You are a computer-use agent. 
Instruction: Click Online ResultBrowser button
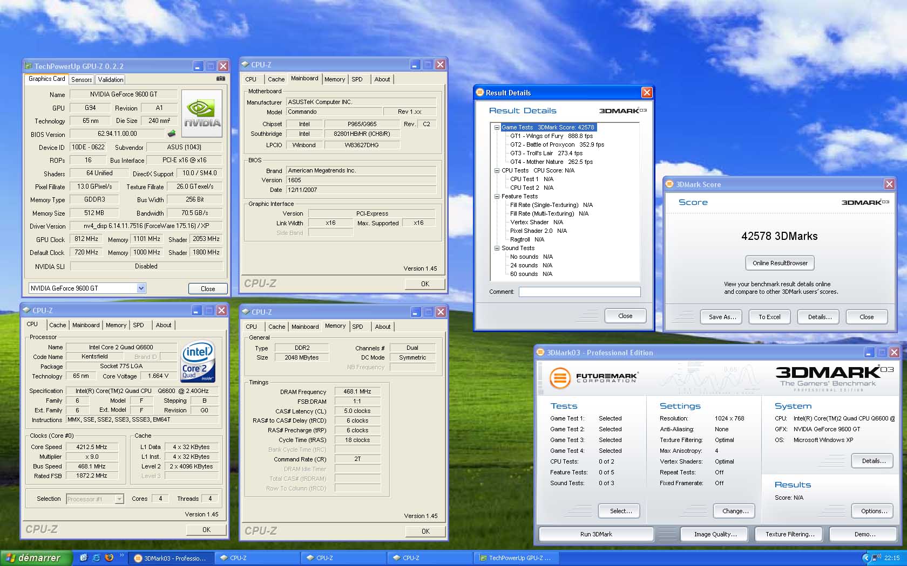pyautogui.click(x=780, y=263)
